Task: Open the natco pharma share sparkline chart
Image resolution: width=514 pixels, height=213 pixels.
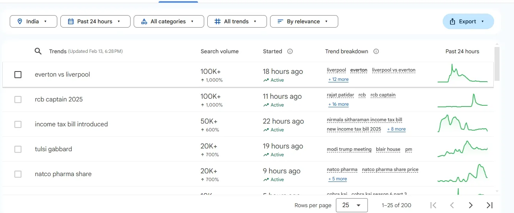Action: tap(463, 173)
